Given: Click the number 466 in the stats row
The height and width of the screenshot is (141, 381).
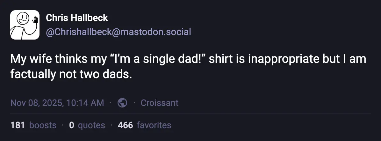Looking at the screenshot, I should point(125,125).
